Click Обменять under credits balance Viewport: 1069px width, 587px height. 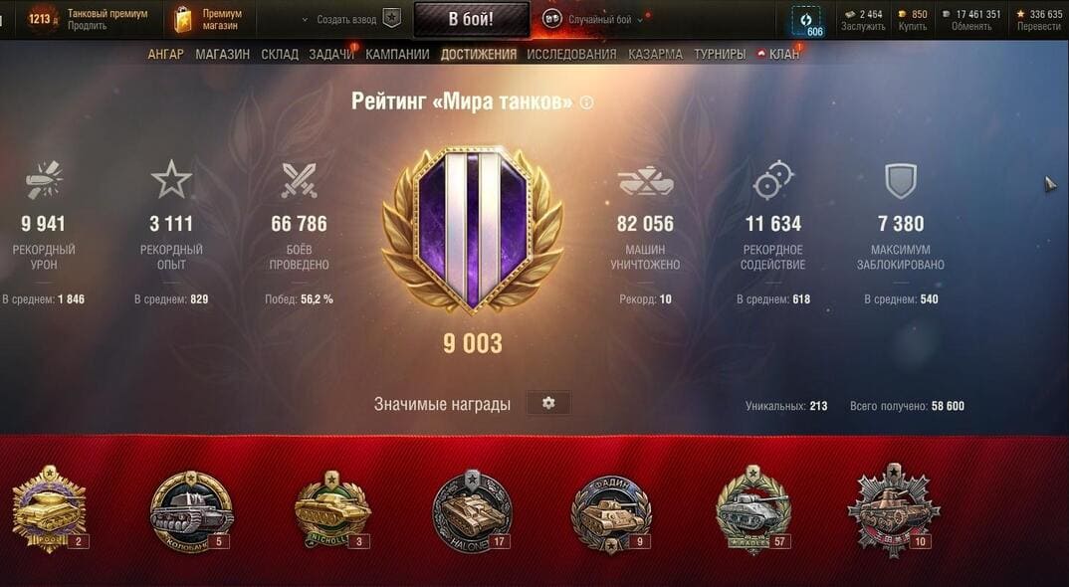[x=971, y=26]
